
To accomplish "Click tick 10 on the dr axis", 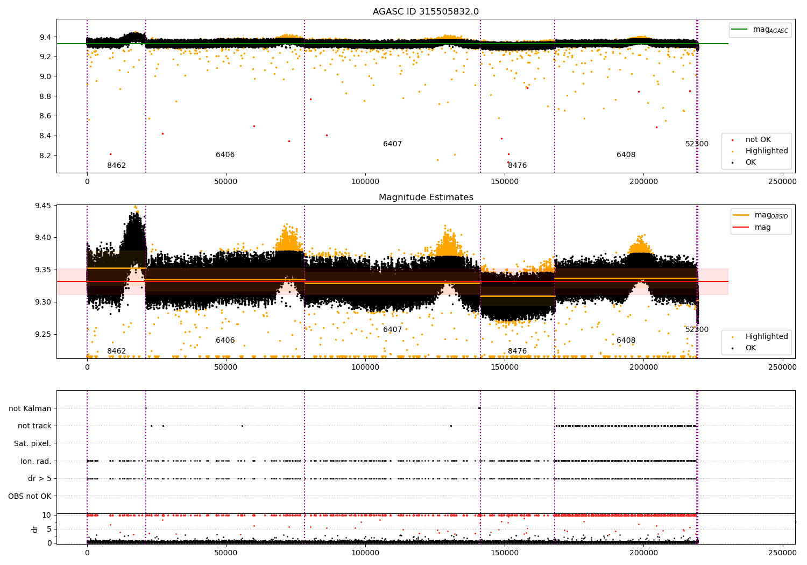I will tap(47, 515).
